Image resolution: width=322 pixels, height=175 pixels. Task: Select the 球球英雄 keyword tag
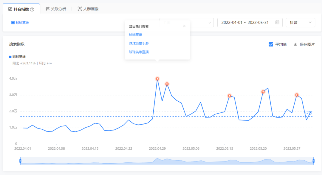pos(20,23)
